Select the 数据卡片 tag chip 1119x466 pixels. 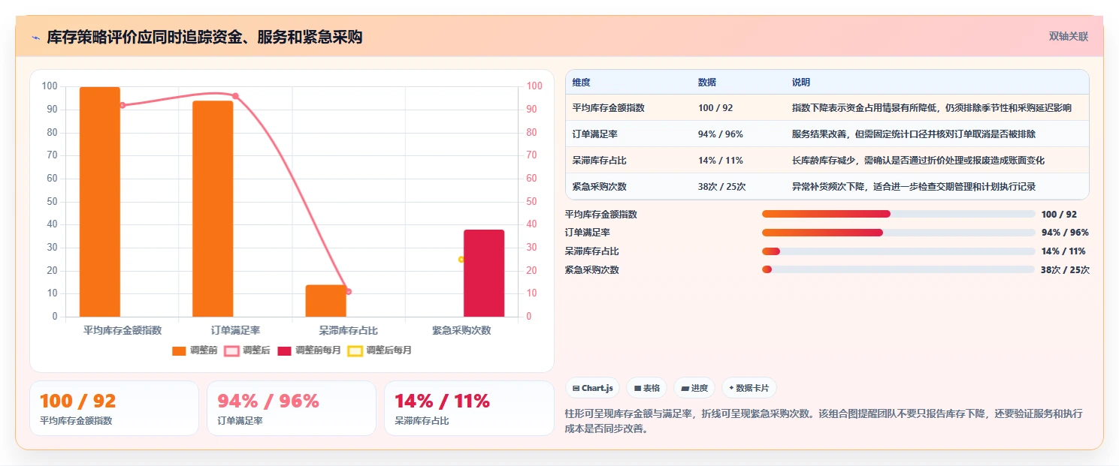pos(749,388)
